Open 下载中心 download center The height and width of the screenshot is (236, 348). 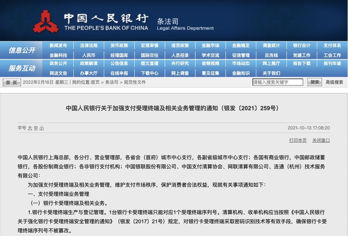click(150, 73)
